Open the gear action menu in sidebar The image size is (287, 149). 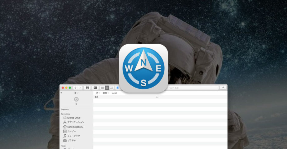click(76, 93)
